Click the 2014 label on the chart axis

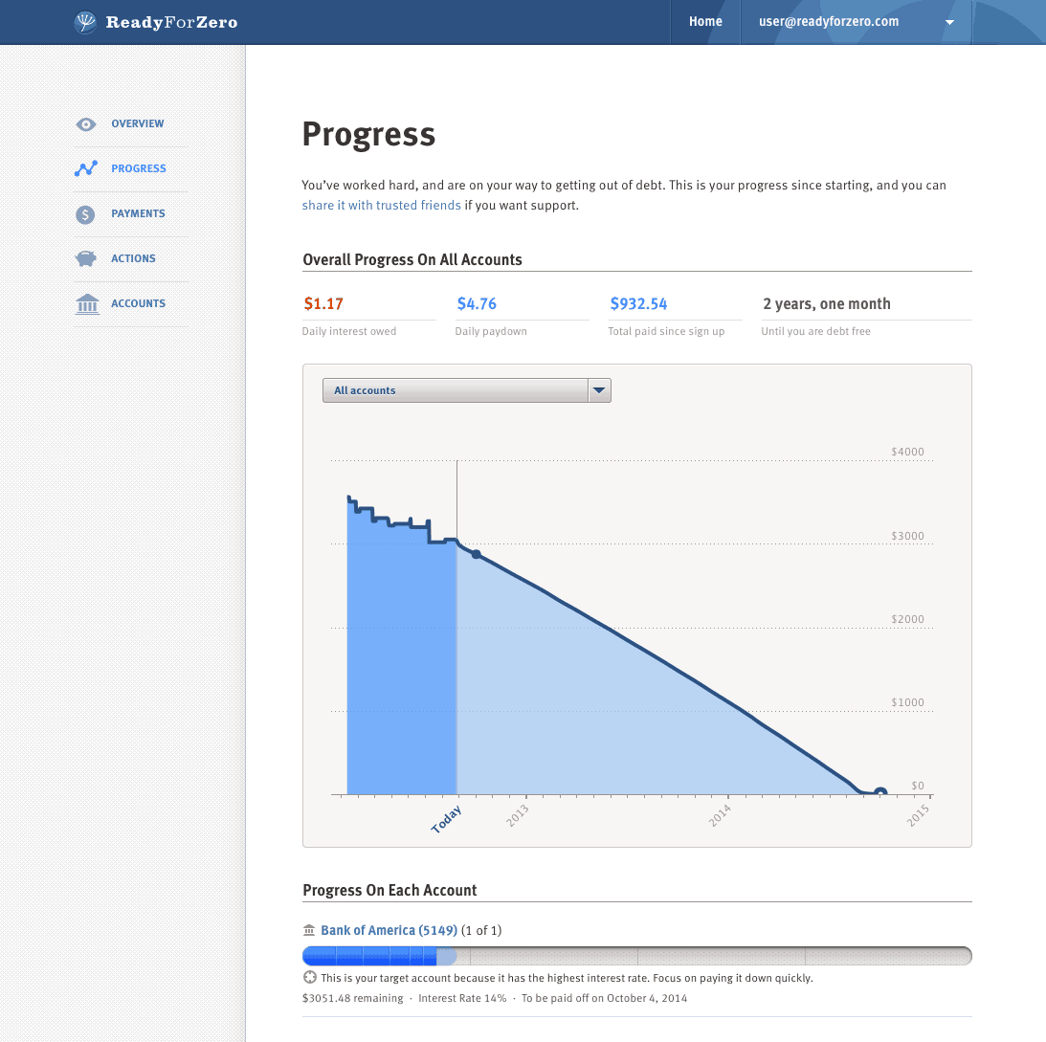(720, 815)
